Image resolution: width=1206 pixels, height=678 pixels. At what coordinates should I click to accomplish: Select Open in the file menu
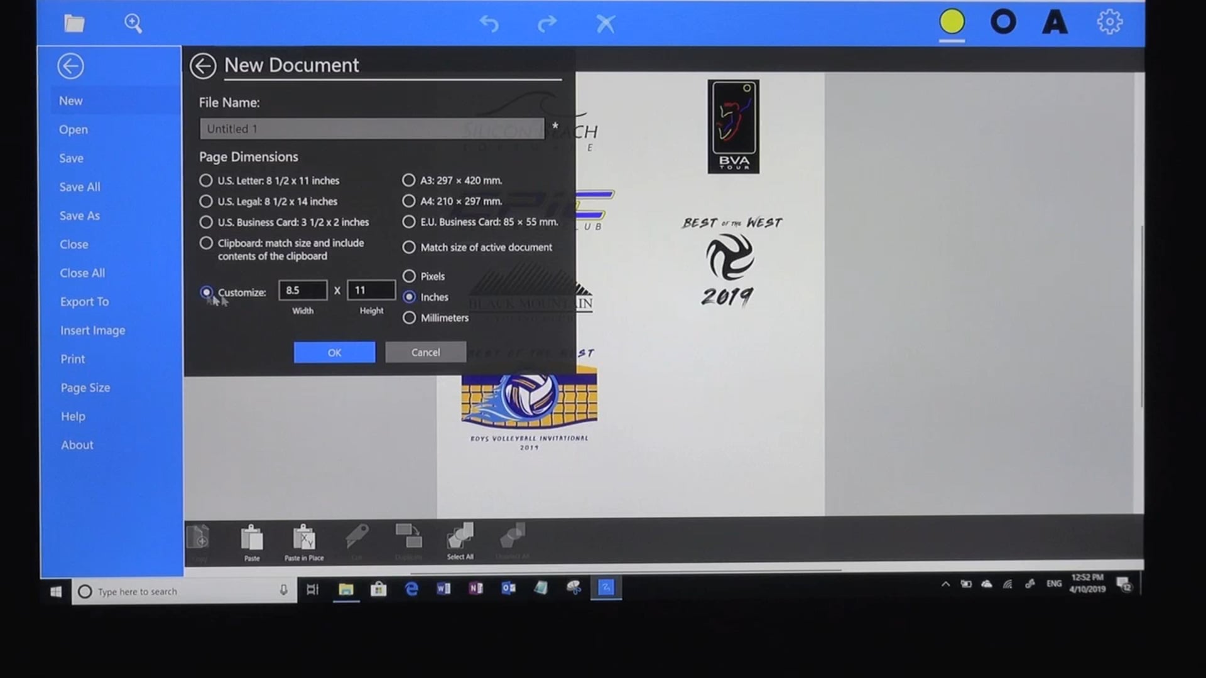tap(73, 129)
